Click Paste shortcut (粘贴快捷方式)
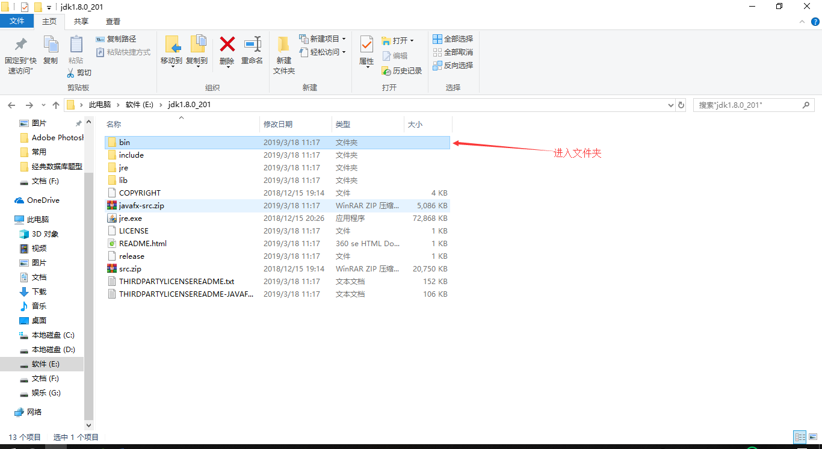822x449 pixels. click(123, 52)
